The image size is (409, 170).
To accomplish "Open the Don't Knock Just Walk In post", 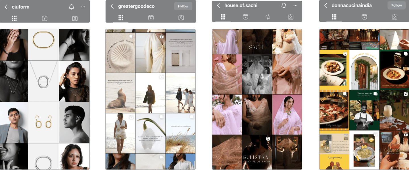I will click(364, 70).
